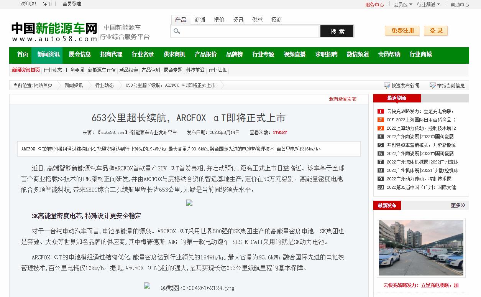The image size is (481, 297).
Task: Open the 会员区 dropdown
Action: [x=403, y=5]
